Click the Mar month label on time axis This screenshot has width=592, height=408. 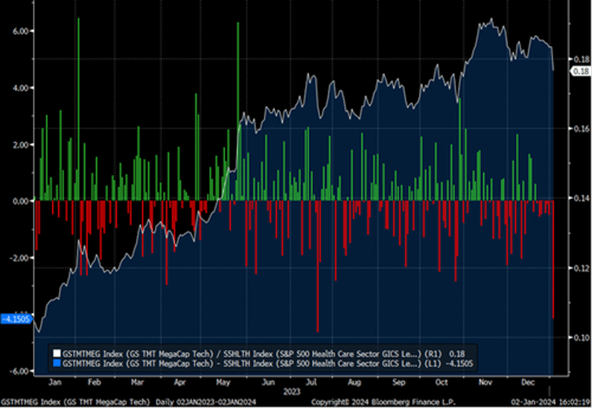pyautogui.click(x=138, y=382)
